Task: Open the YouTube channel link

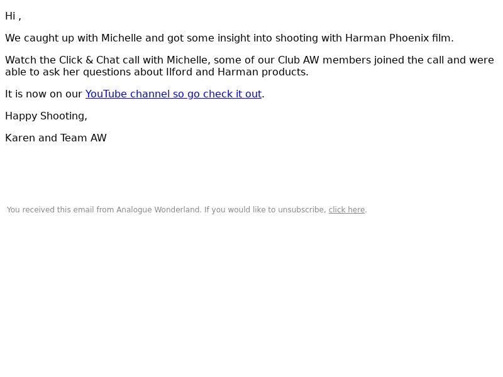Action: pyautogui.click(x=174, y=94)
